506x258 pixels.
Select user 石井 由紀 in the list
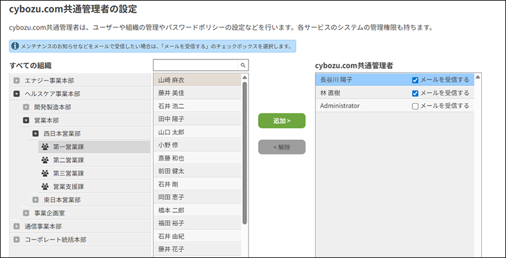[197, 236]
